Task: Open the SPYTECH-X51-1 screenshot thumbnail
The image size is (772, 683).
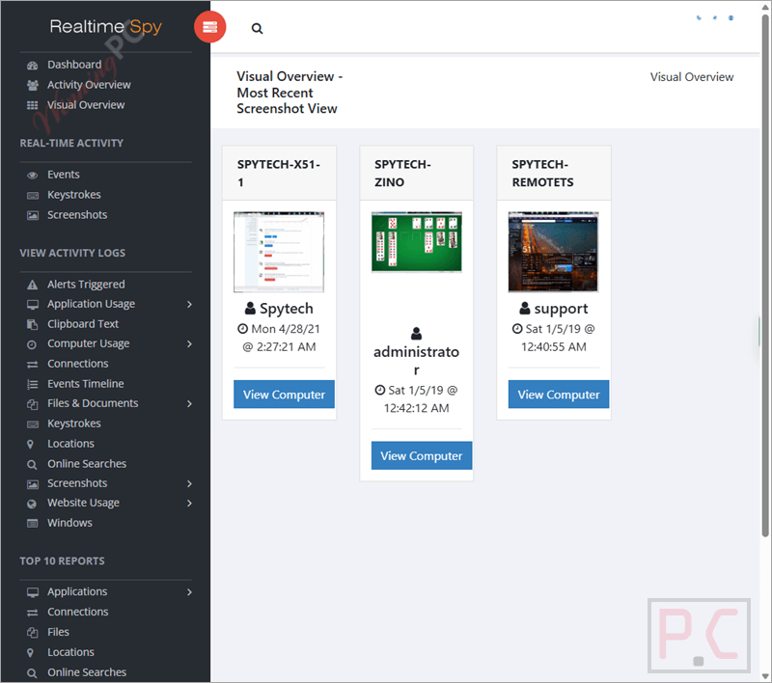Action: click(x=279, y=252)
